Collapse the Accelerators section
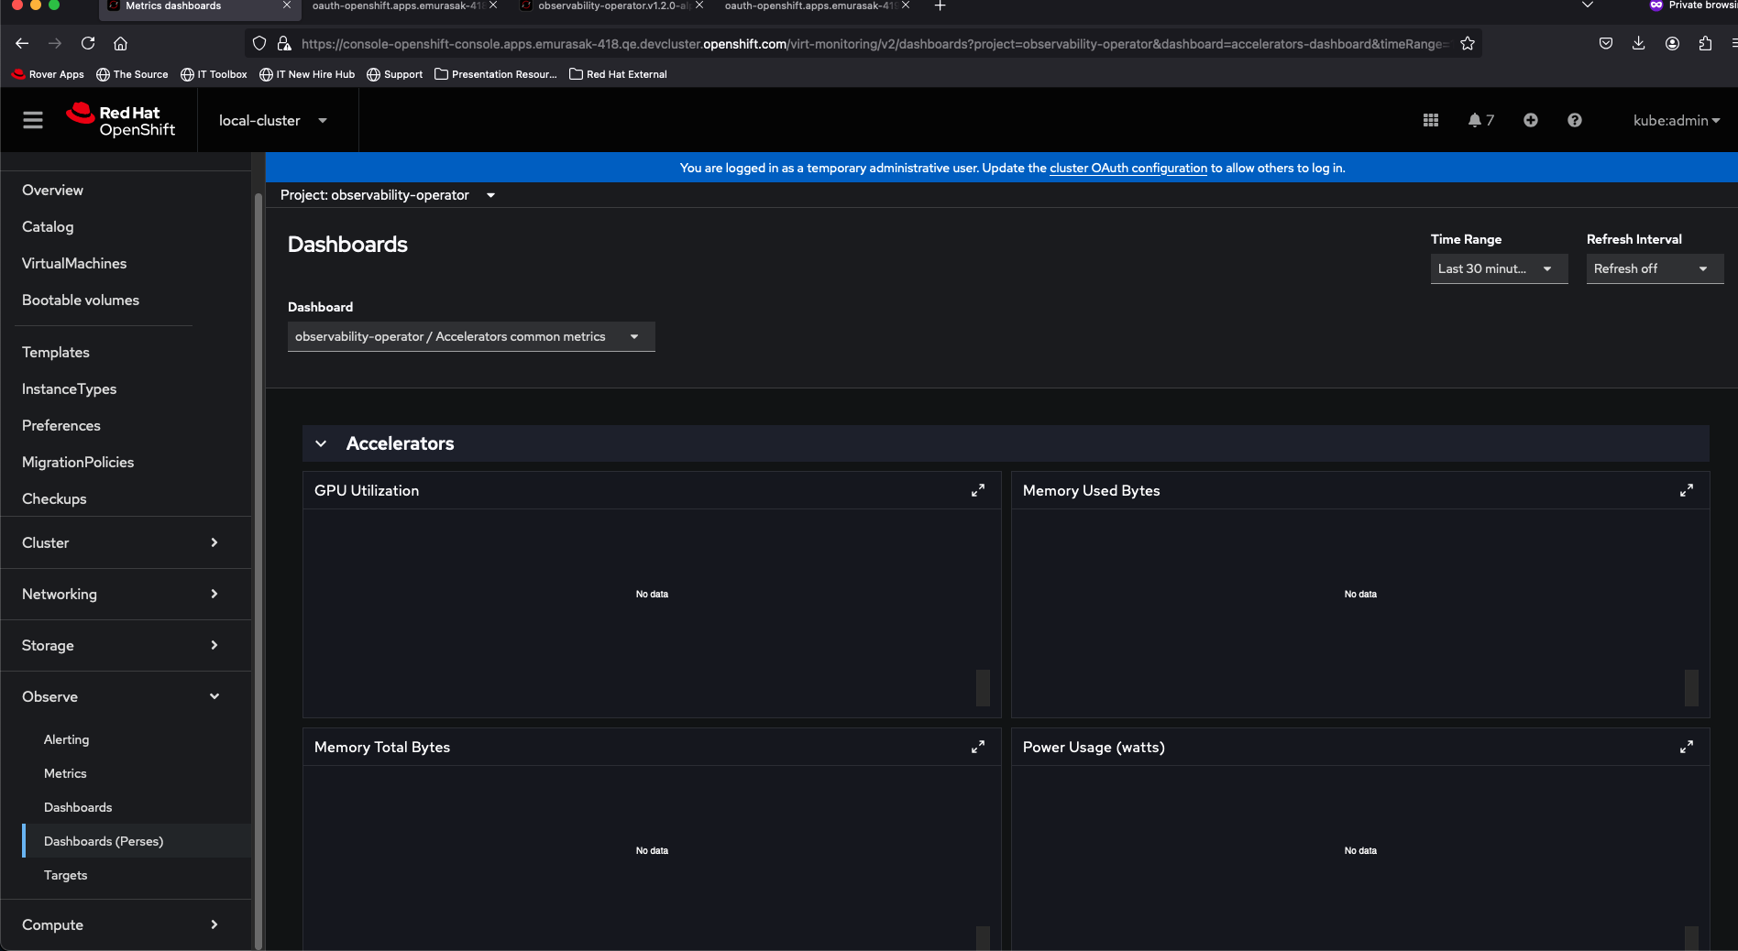Screen dimensions: 1738x951 point(321,443)
